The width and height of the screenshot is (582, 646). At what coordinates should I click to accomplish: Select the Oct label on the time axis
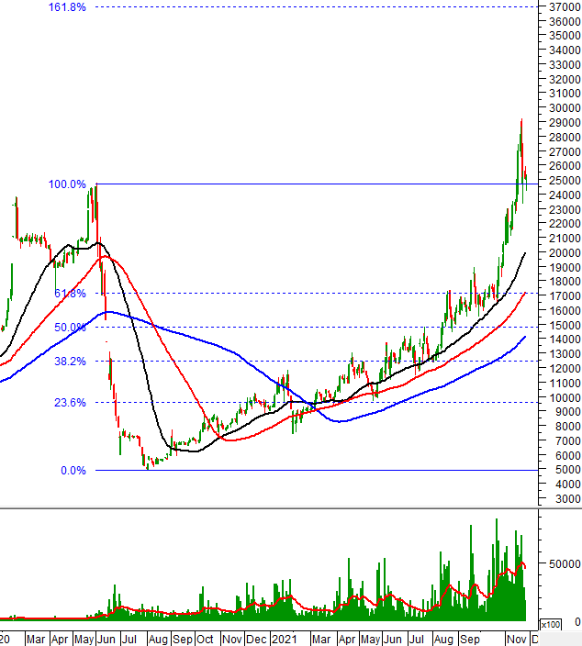(204, 639)
